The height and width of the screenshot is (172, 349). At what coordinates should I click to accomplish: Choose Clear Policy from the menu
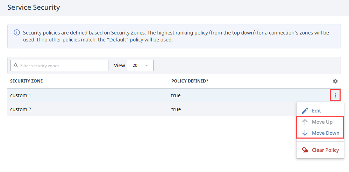coord(325,150)
